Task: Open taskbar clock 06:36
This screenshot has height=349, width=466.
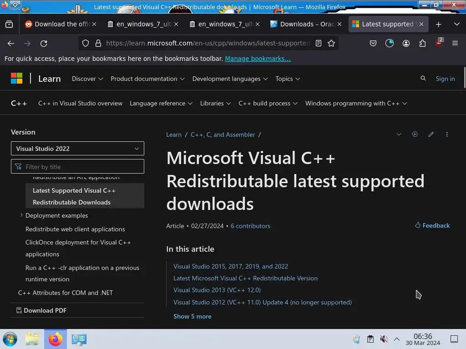Action: pos(423,339)
